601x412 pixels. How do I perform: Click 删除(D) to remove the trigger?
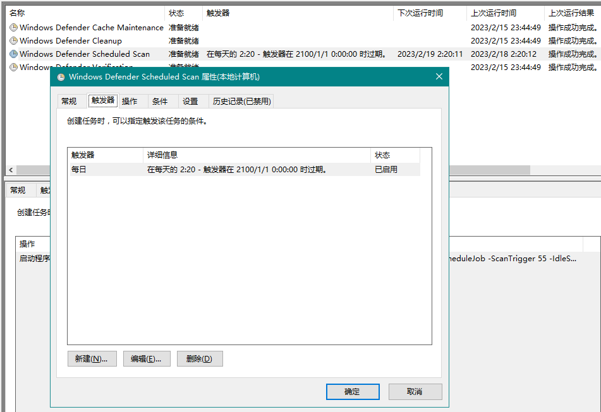click(201, 358)
